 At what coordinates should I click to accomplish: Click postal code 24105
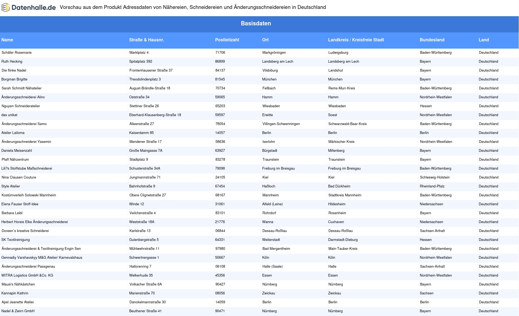220,177
